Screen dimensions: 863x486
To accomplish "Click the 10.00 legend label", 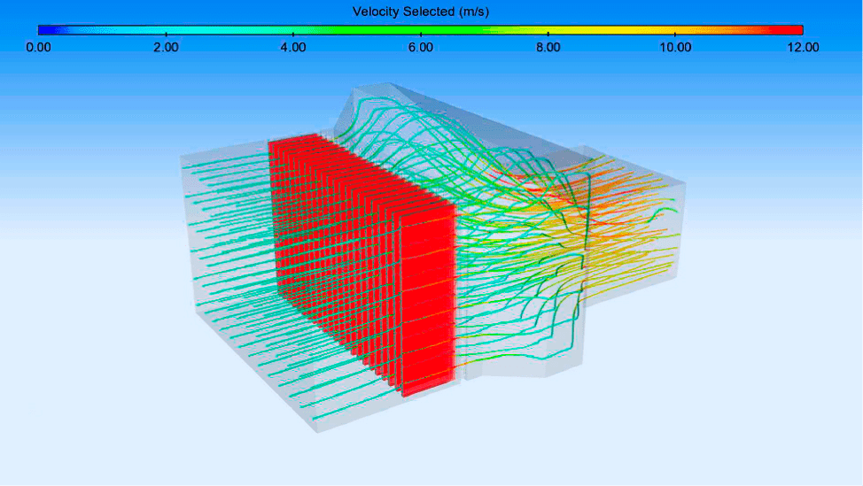I will pyautogui.click(x=675, y=47).
